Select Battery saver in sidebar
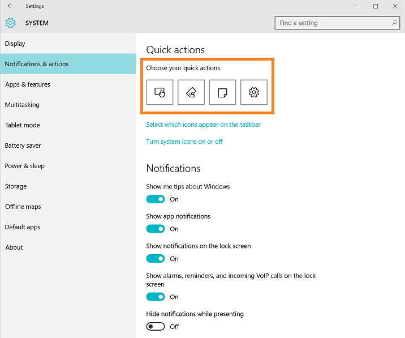The width and height of the screenshot is (405, 338). tap(68, 146)
